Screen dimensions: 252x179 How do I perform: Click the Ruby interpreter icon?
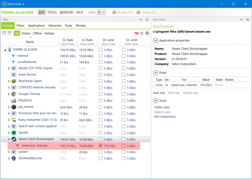pos(14,120)
